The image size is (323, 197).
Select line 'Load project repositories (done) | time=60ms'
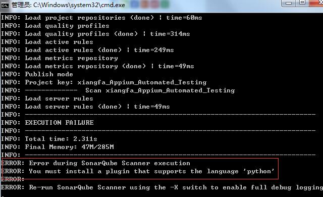tap(101, 18)
